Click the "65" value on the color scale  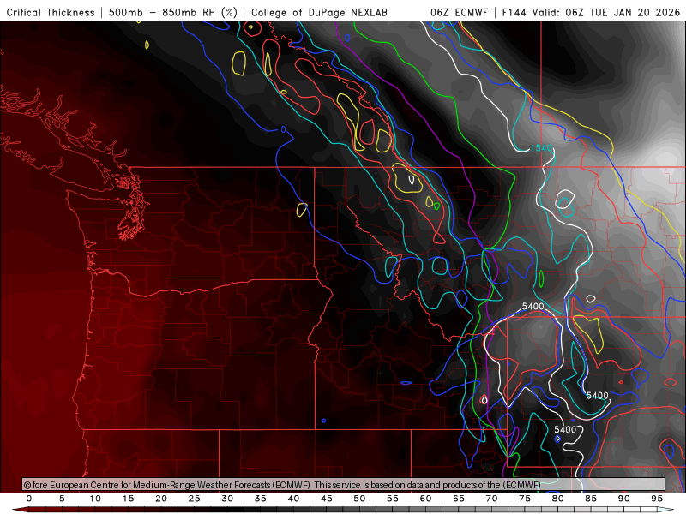tap(459, 499)
